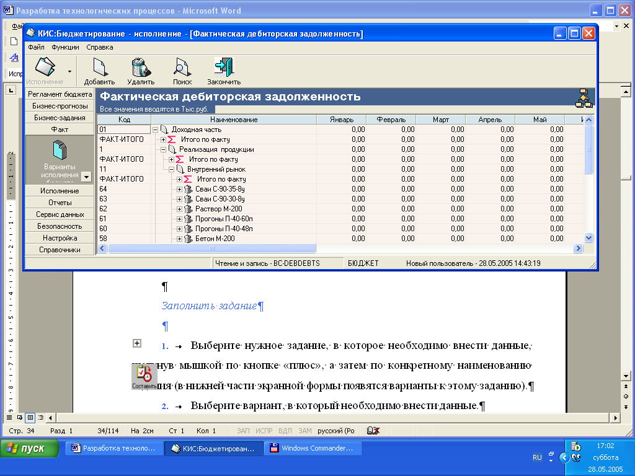Switch Word to outline view icon
The width and height of the screenshot is (635, 476).
[x=40, y=417]
